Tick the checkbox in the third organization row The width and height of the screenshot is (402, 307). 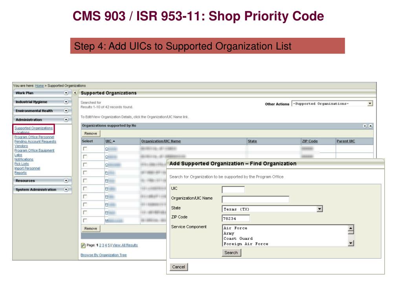85,165
